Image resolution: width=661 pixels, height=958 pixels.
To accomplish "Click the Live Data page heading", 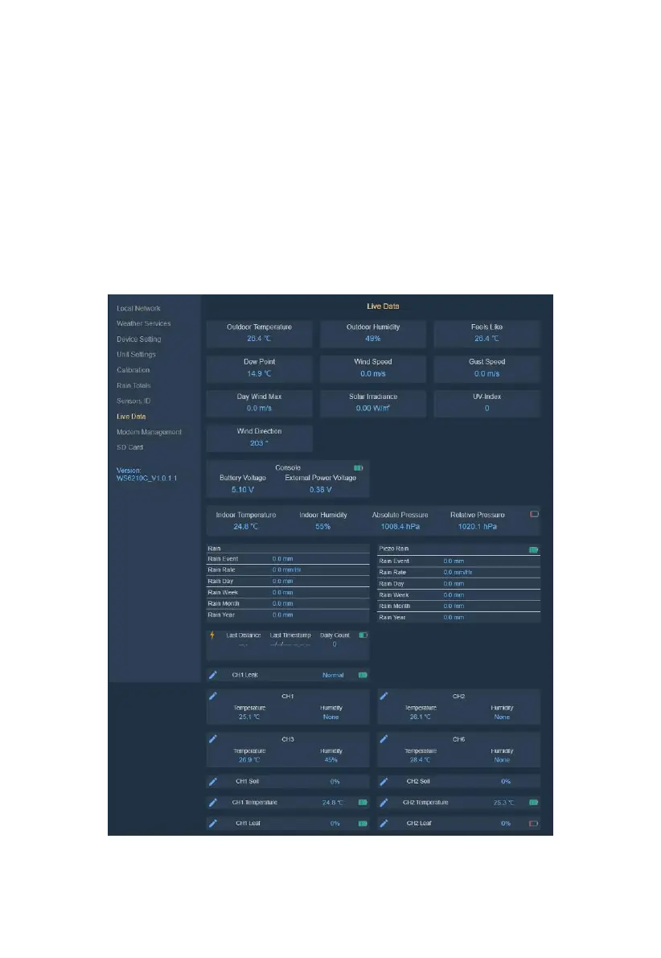I will (x=383, y=306).
